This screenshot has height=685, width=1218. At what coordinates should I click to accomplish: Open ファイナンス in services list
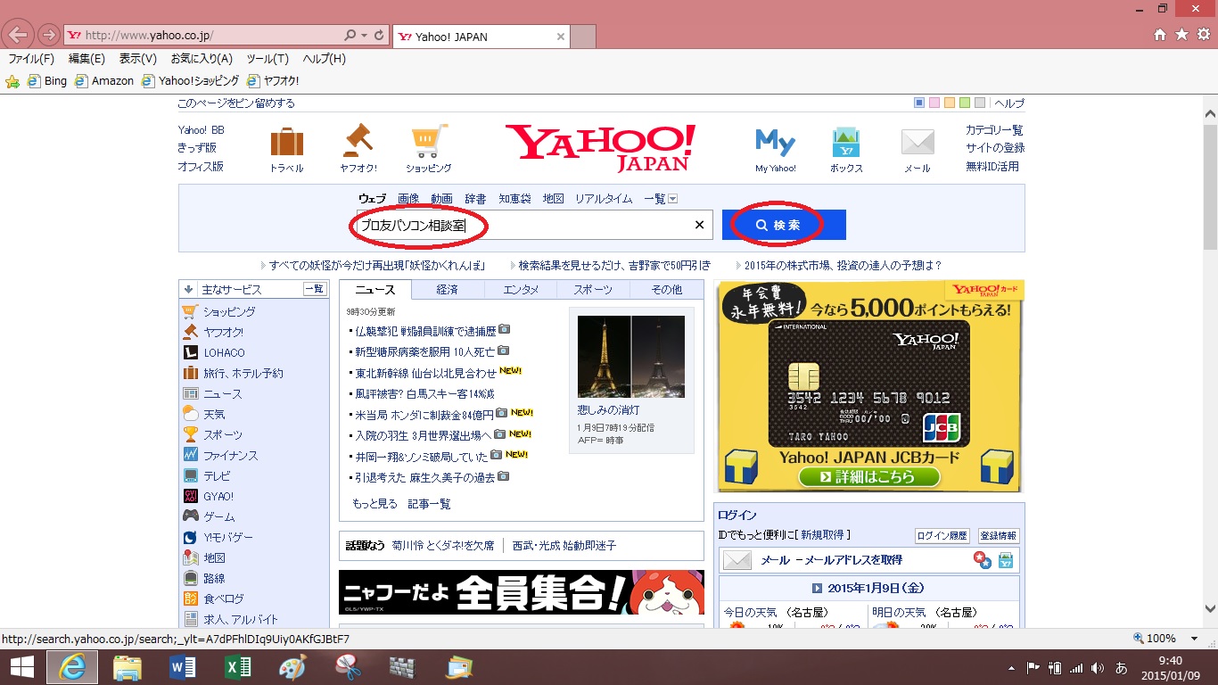(231, 455)
